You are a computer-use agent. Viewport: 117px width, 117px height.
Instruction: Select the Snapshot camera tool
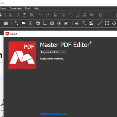(6, 23)
